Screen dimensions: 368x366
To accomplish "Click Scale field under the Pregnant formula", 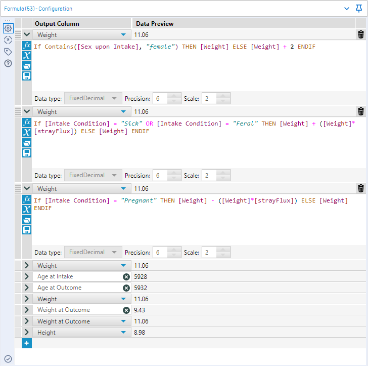I will click(x=209, y=252).
